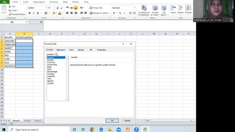
Task: Click the Align Text Left icon
Action: pos(68,13)
